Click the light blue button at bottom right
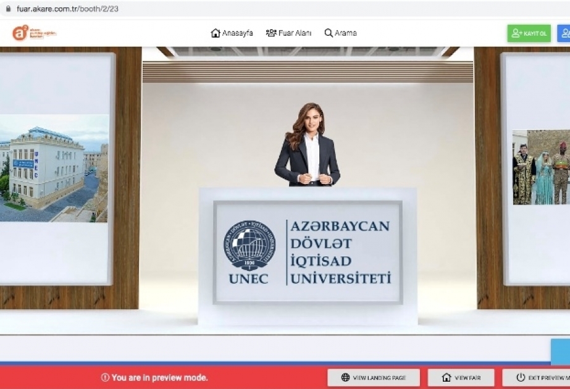 pos(560,351)
